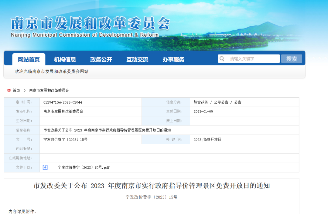Click the welcome message 欢迎光临南京市发展和改革委员会网站
The image size is (328, 214).
click(x=51, y=72)
